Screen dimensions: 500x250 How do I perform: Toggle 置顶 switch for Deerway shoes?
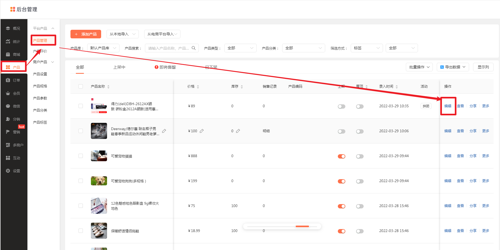(x=360, y=131)
